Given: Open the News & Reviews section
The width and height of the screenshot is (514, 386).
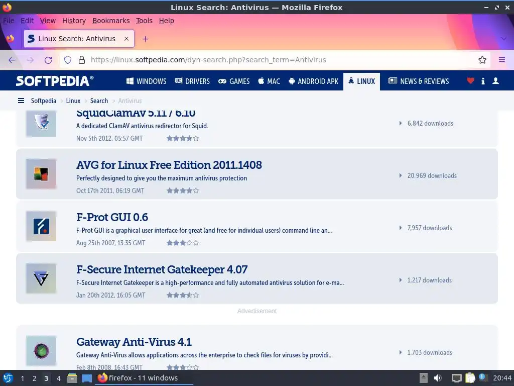Looking at the screenshot, I should click(419, 81).
